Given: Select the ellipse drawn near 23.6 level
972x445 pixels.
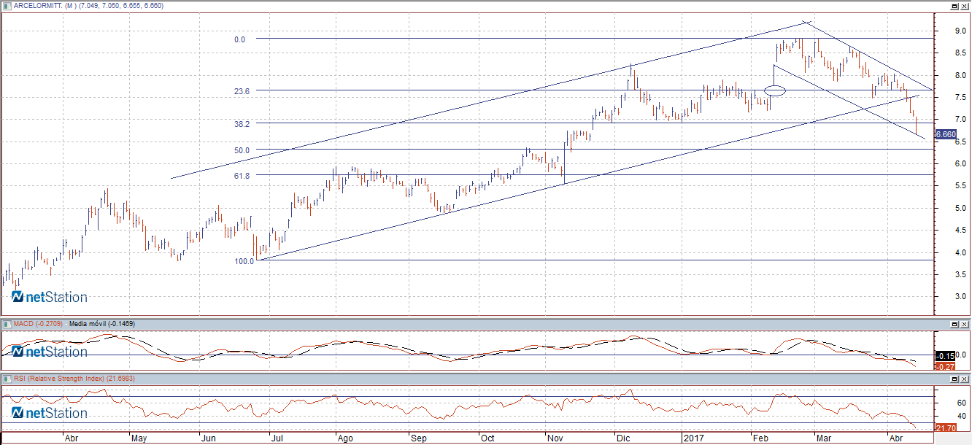Looking at the screenshot, I should [775, 91].
